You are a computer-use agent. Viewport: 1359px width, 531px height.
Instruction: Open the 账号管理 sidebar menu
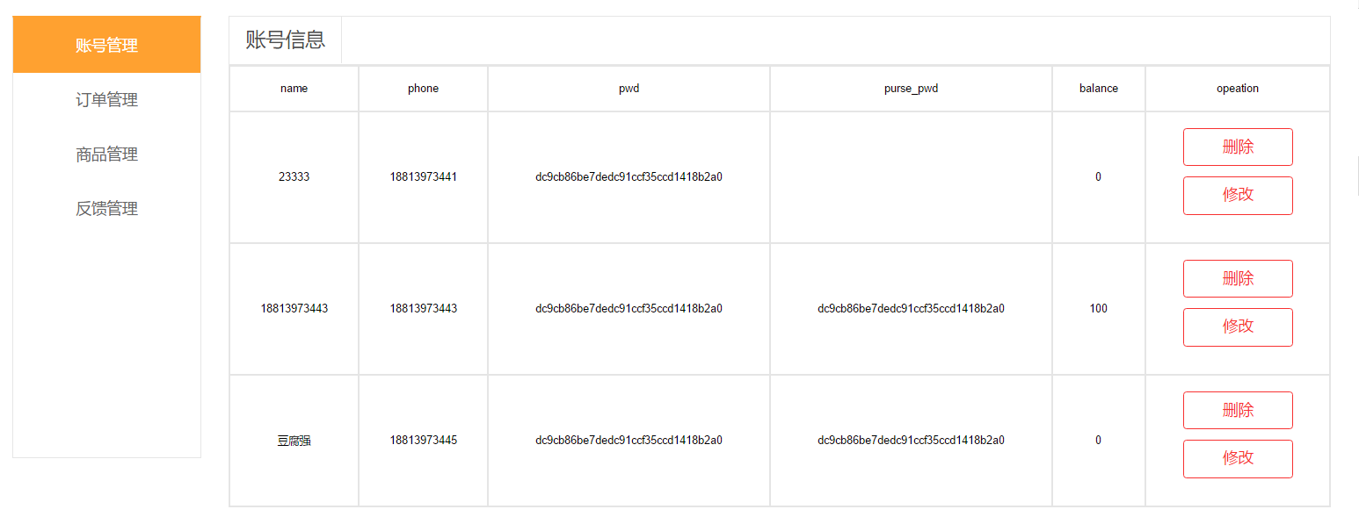(x=106, y=45)
